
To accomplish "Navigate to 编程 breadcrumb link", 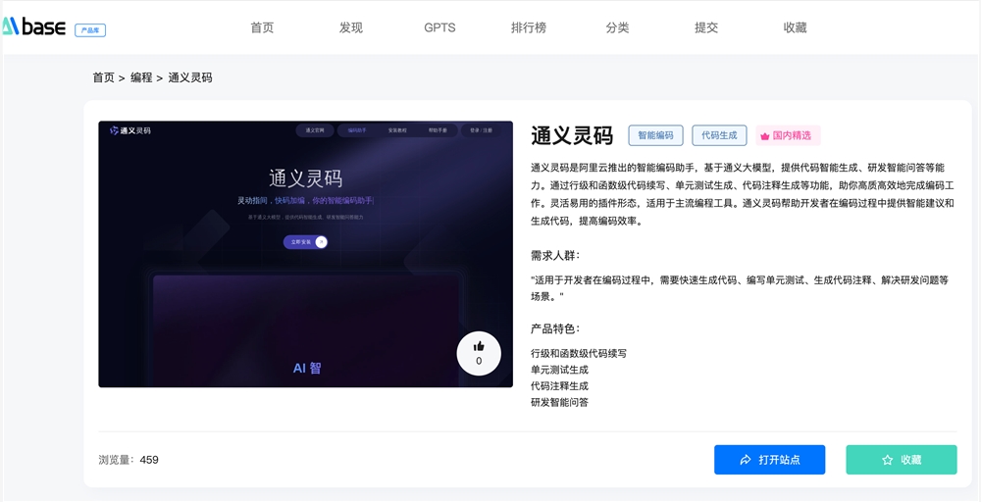I will click(x=141, y=77).
